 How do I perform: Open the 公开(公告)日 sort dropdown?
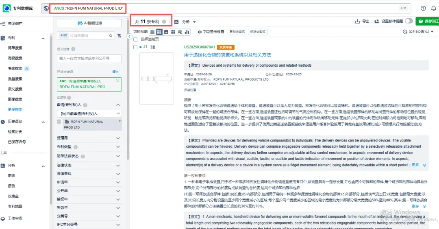[x=419, y=32]
